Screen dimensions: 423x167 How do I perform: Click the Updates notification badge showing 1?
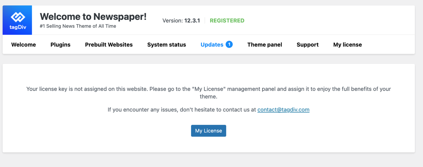click(x=229, y=44)
